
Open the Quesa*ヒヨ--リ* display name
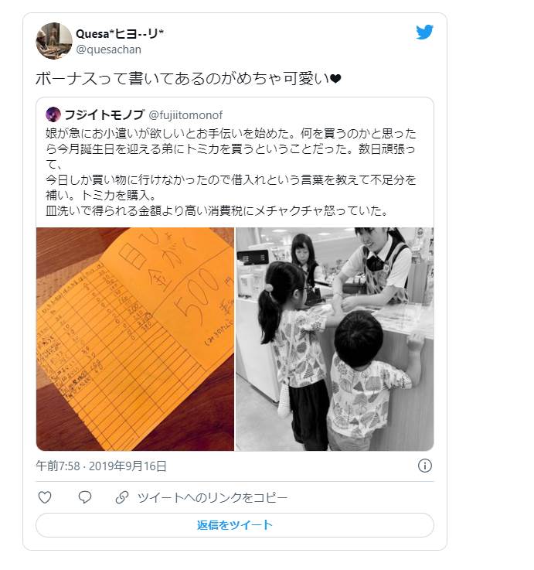point(120,34)
